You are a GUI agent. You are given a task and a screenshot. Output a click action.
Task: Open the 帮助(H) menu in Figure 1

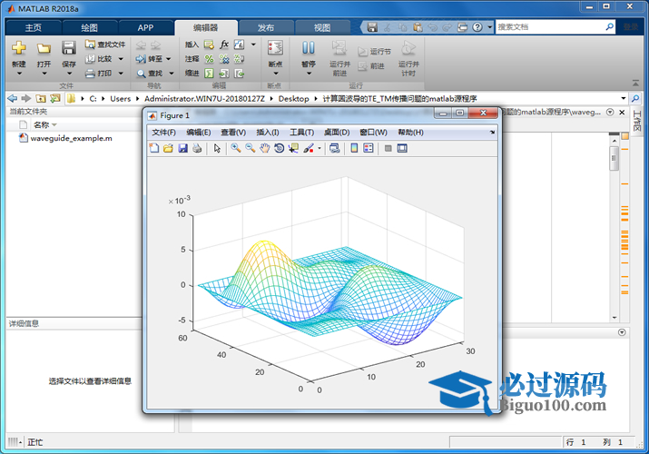click(410, 133)
